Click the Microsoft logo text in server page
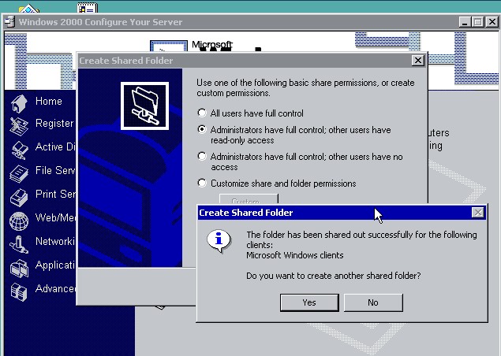 coord(212,44)
